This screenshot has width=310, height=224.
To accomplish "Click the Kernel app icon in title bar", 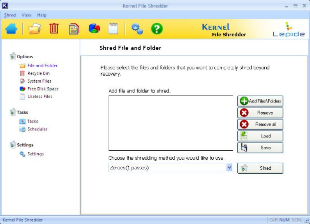I will coord(5,6).
